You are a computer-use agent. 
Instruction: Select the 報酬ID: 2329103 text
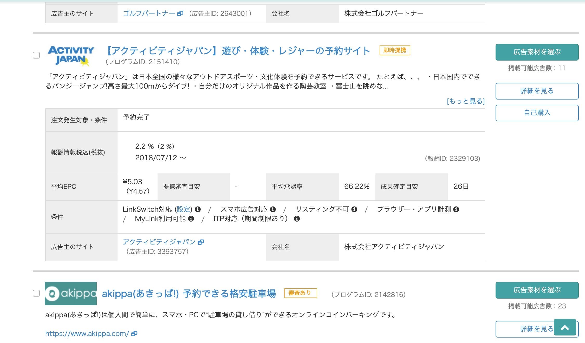[x=452, y=159]
